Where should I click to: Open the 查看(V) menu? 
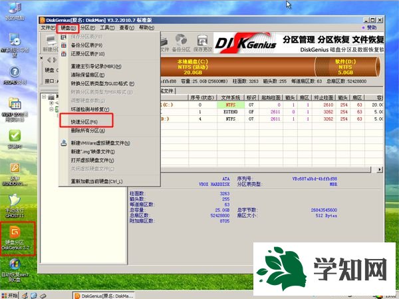[127, 27]
